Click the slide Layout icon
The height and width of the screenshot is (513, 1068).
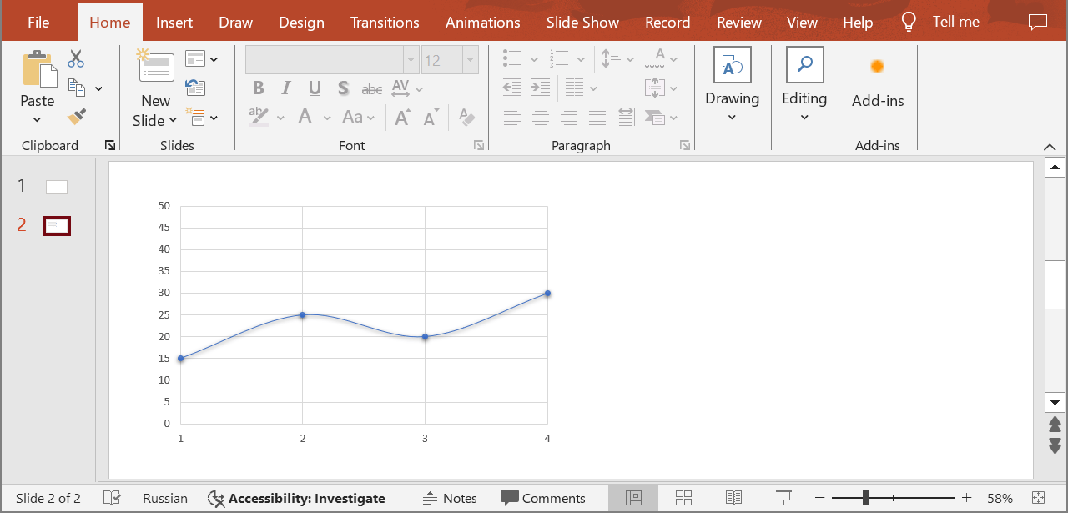[x=194, y=59]
